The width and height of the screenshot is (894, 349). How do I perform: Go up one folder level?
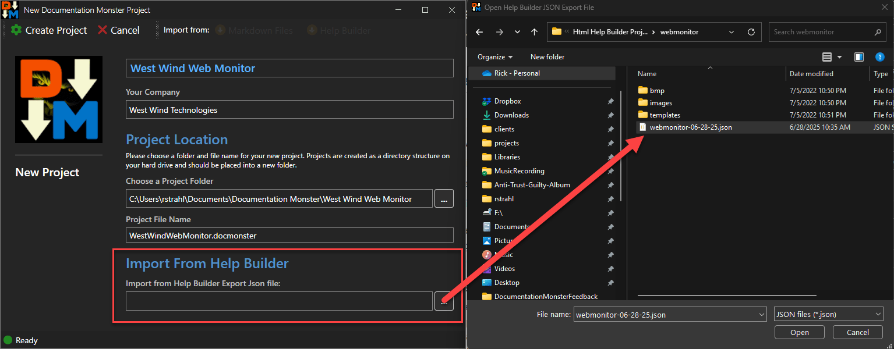[x=534, y=32]
